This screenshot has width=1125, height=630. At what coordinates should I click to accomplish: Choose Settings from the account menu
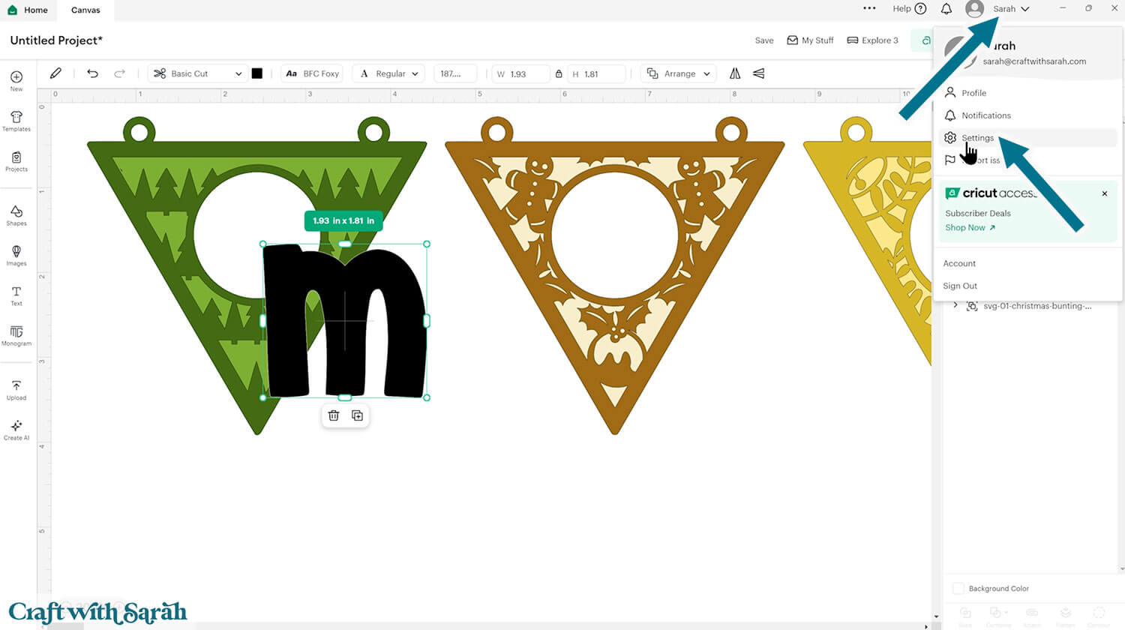978,138
